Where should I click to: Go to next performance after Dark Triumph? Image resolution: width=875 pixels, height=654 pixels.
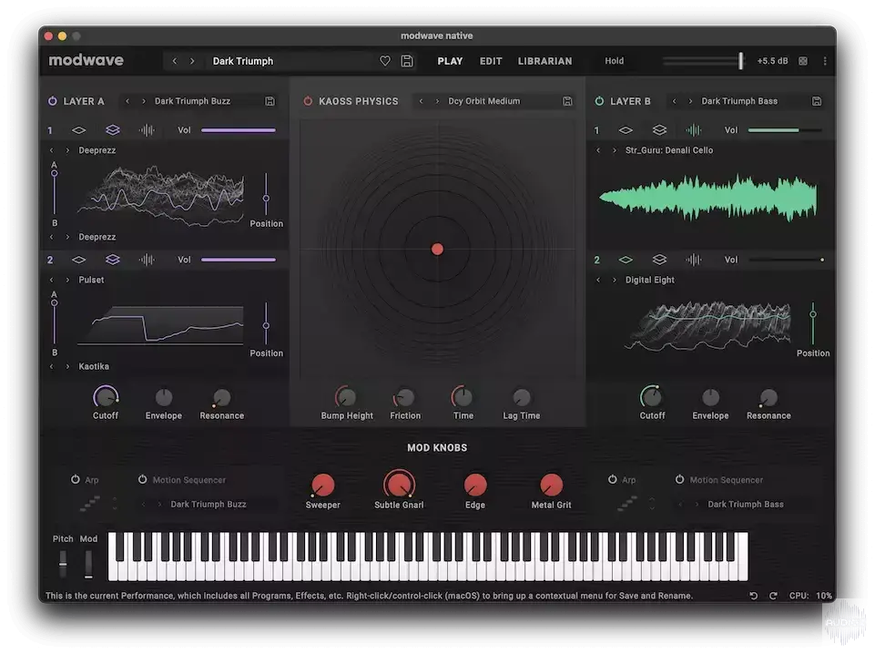click(x=192, y=61)
